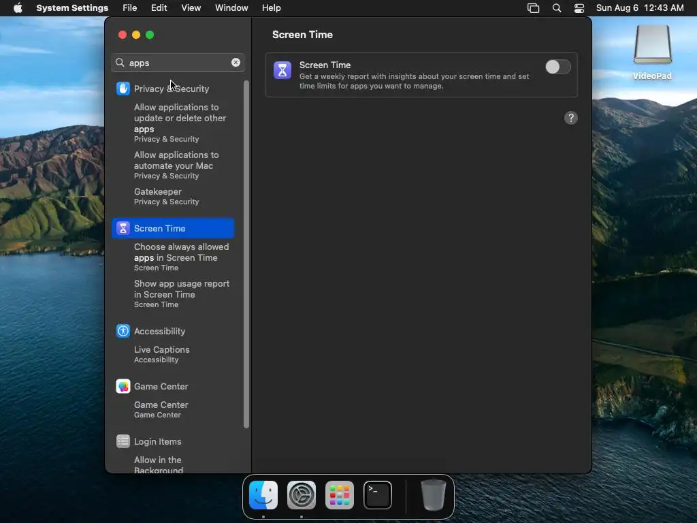Viewport: 697px width, 523px height.
Task: Click the Accessibility sidebar icon
Action: [123, 331]
